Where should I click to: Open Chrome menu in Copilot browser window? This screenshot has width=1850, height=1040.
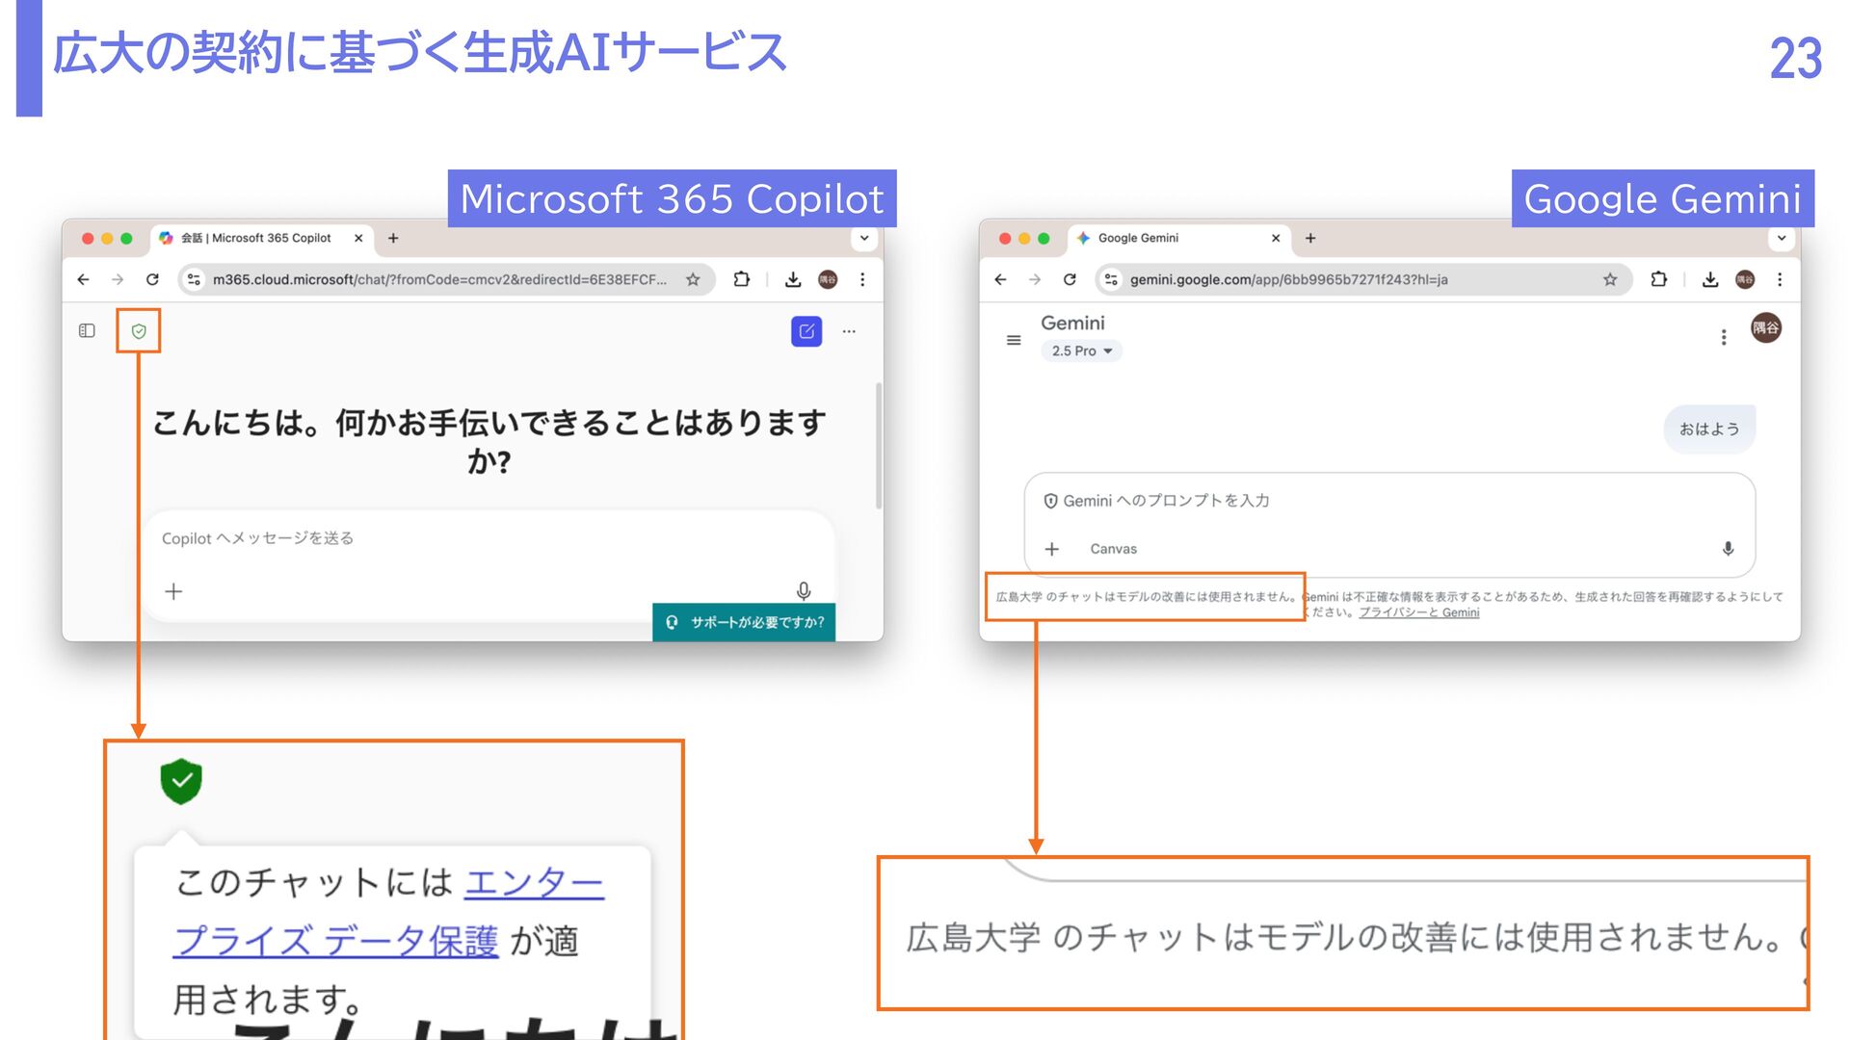pyautogui.click(x=862, y=279)
